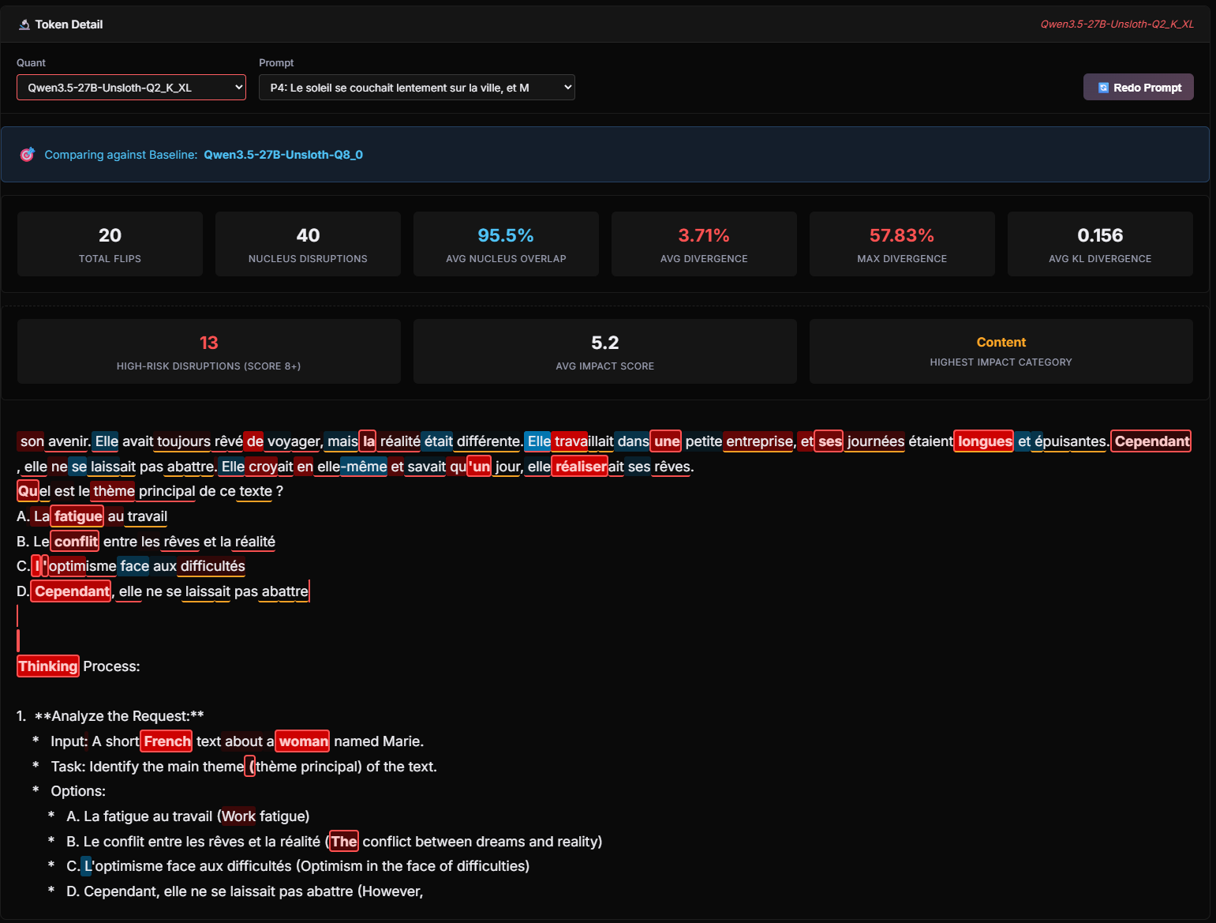Click the token 'optimisme' in option C
This screenshot has width=1216, height=923.
coord(83,566)
